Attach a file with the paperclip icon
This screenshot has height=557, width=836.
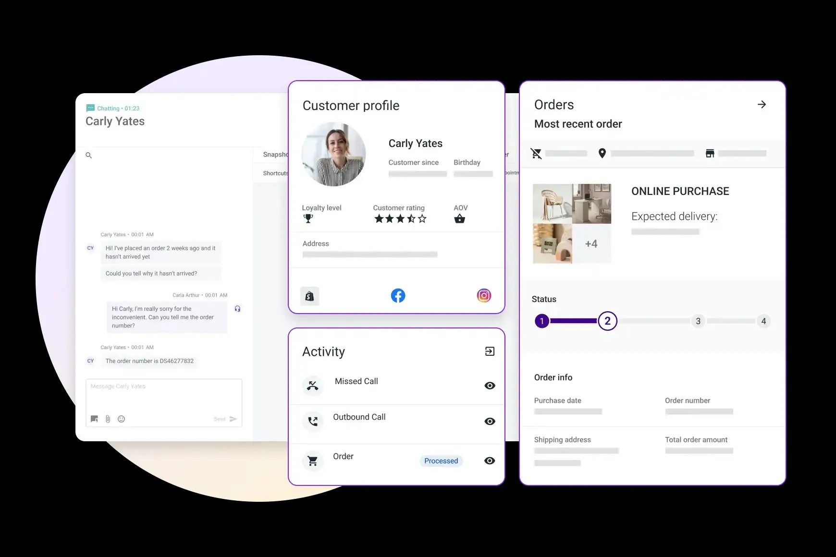pos(108,419)
